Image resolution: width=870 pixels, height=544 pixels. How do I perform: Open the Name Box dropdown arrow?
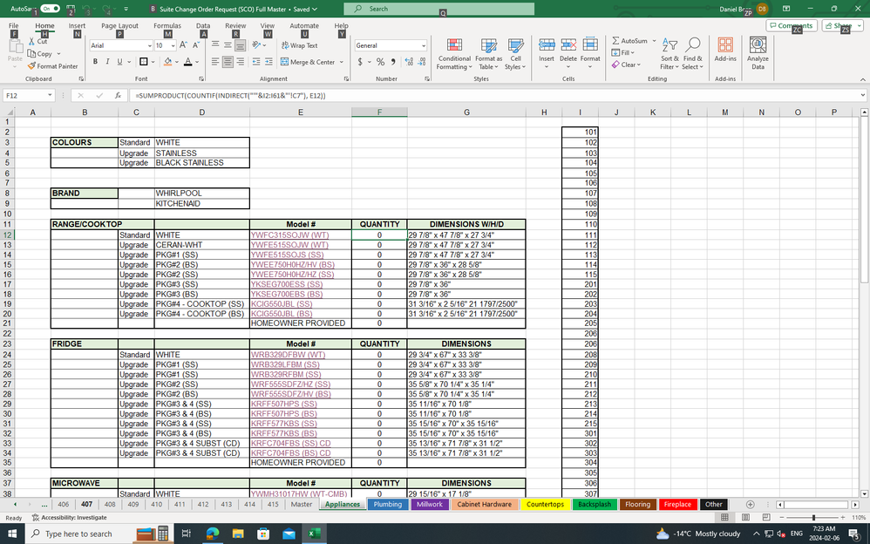point(50,96)
